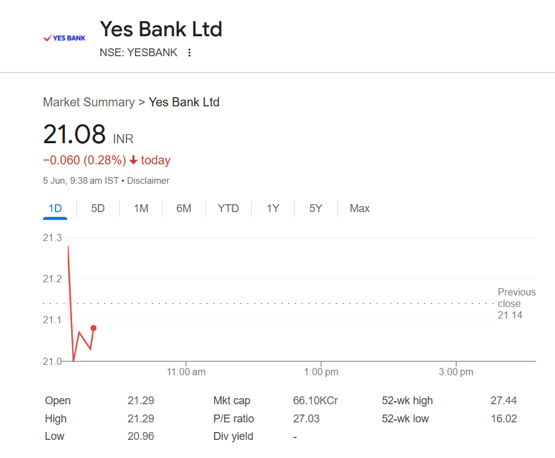Switch chart to 1M range
The image size is (555, 458).
pyautogui.click(x=140, y=208)
